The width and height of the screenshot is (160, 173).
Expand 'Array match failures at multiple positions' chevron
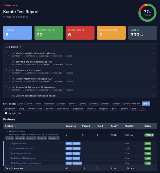154,87
